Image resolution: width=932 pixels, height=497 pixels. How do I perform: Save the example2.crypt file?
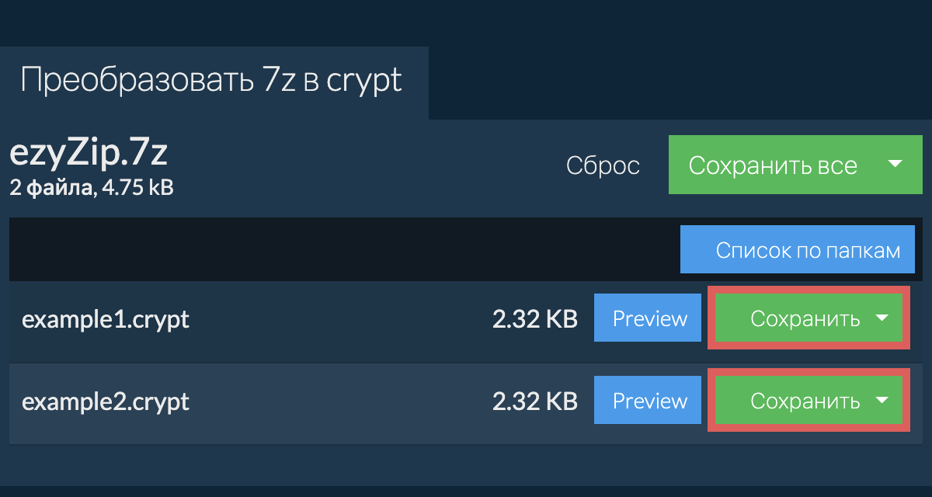click(804, 401)
